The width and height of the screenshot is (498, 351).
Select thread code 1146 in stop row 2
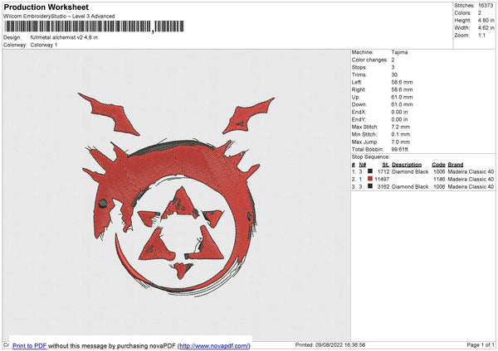point(439,180)
